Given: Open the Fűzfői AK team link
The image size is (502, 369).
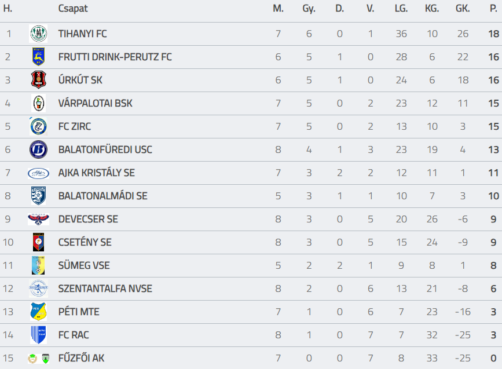Looking at the screenshot, I should (x=81, y=358).
